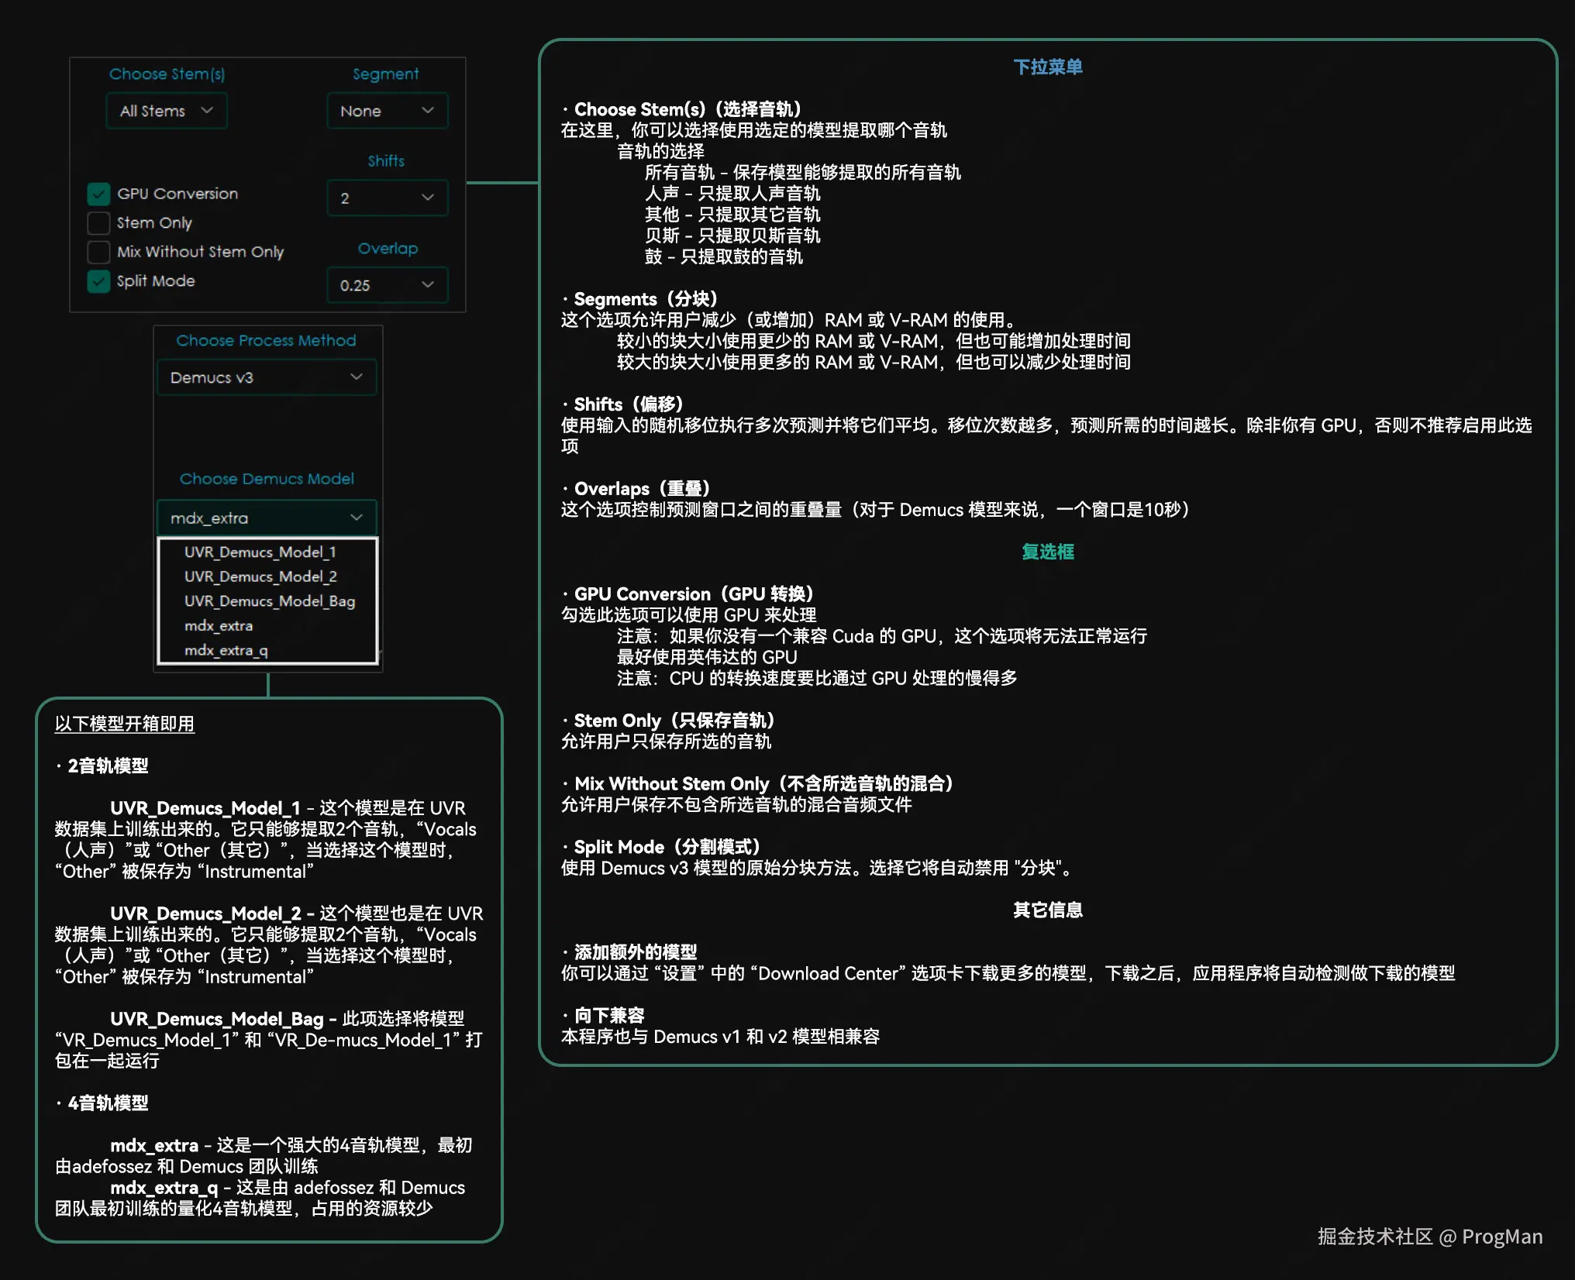Open the Choose Stem(s) dropdown showing All Stems
The width and height of the screenshot is (1575, 1280).
[165, 110]
